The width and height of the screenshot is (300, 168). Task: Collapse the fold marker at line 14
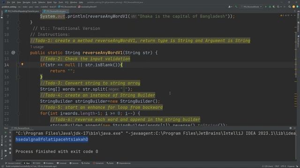click(x=18, y=65)
